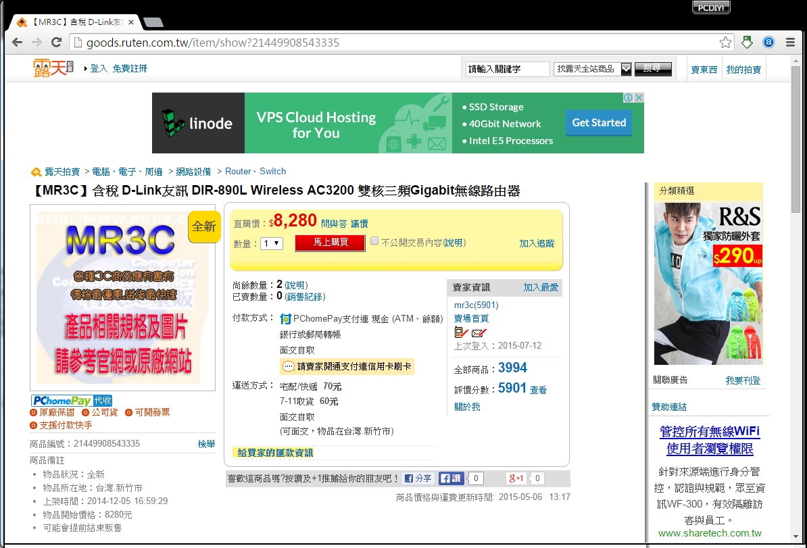Open the 銷售紀錄 sales record link
This screenshot has width=807, height=548.
[x=305, y=297]
